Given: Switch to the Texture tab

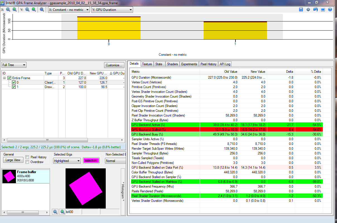Looking at the screenshot, I should coord(147,64).
